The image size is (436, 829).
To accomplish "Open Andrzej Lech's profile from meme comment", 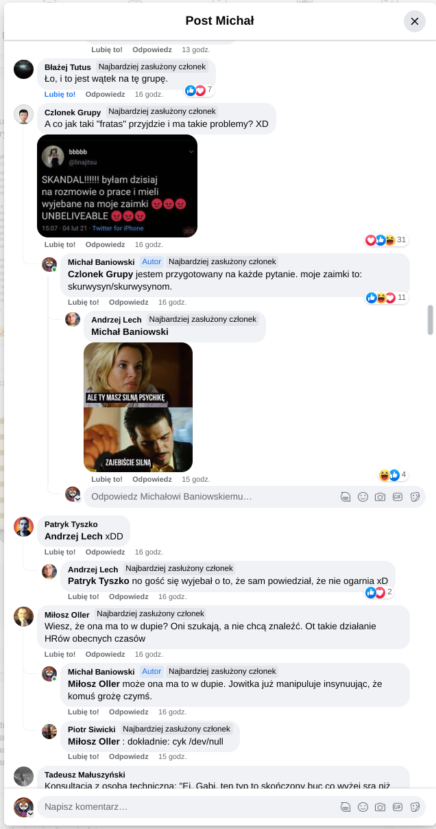I will click(116, 320).
